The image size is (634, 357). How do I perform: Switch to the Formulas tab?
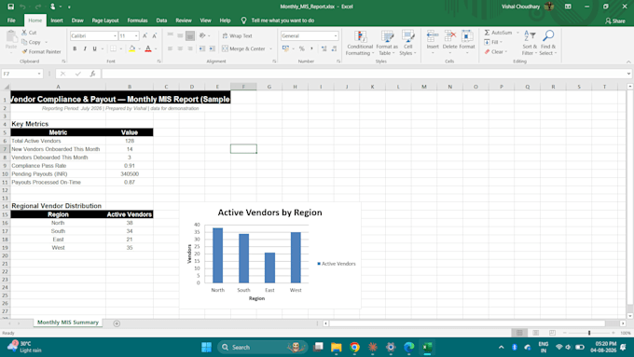pos(137,21)
